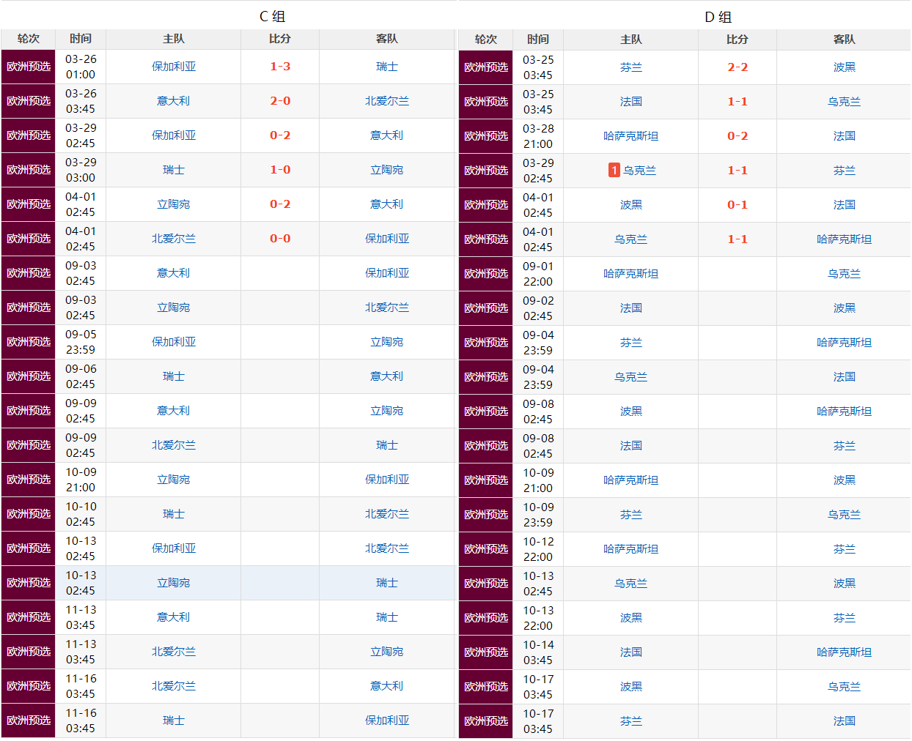This screenshot has height=741, width=912.
Task: Click 保加利亚 home team in 03-26 01:00 match
Action: tap(174, 67)
